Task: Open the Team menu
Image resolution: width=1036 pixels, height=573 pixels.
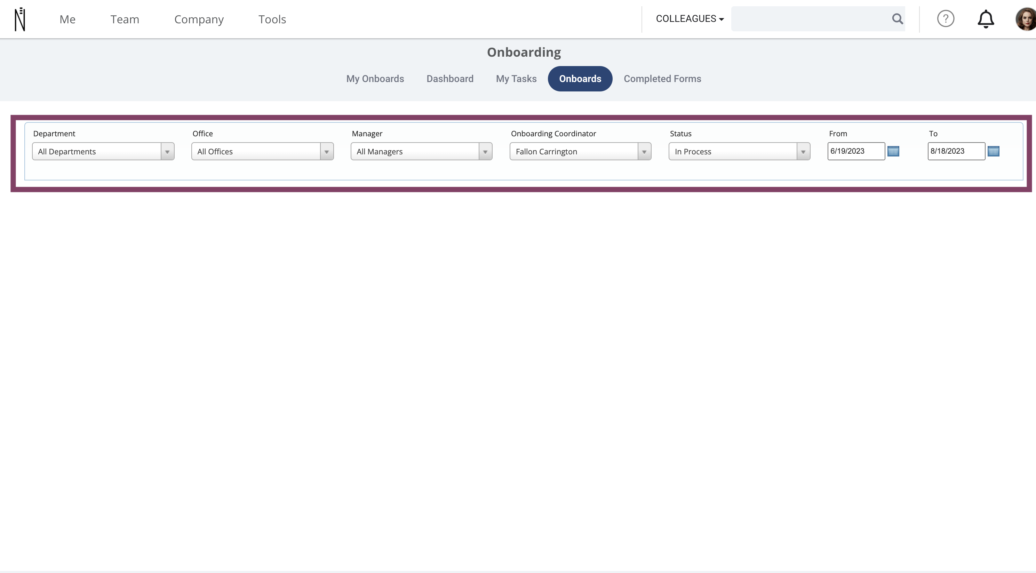Action: (x=125, y=19)
